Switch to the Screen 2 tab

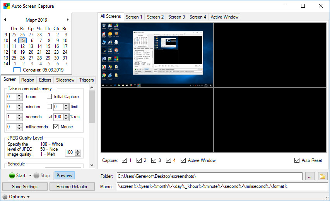tap(155, 17)
